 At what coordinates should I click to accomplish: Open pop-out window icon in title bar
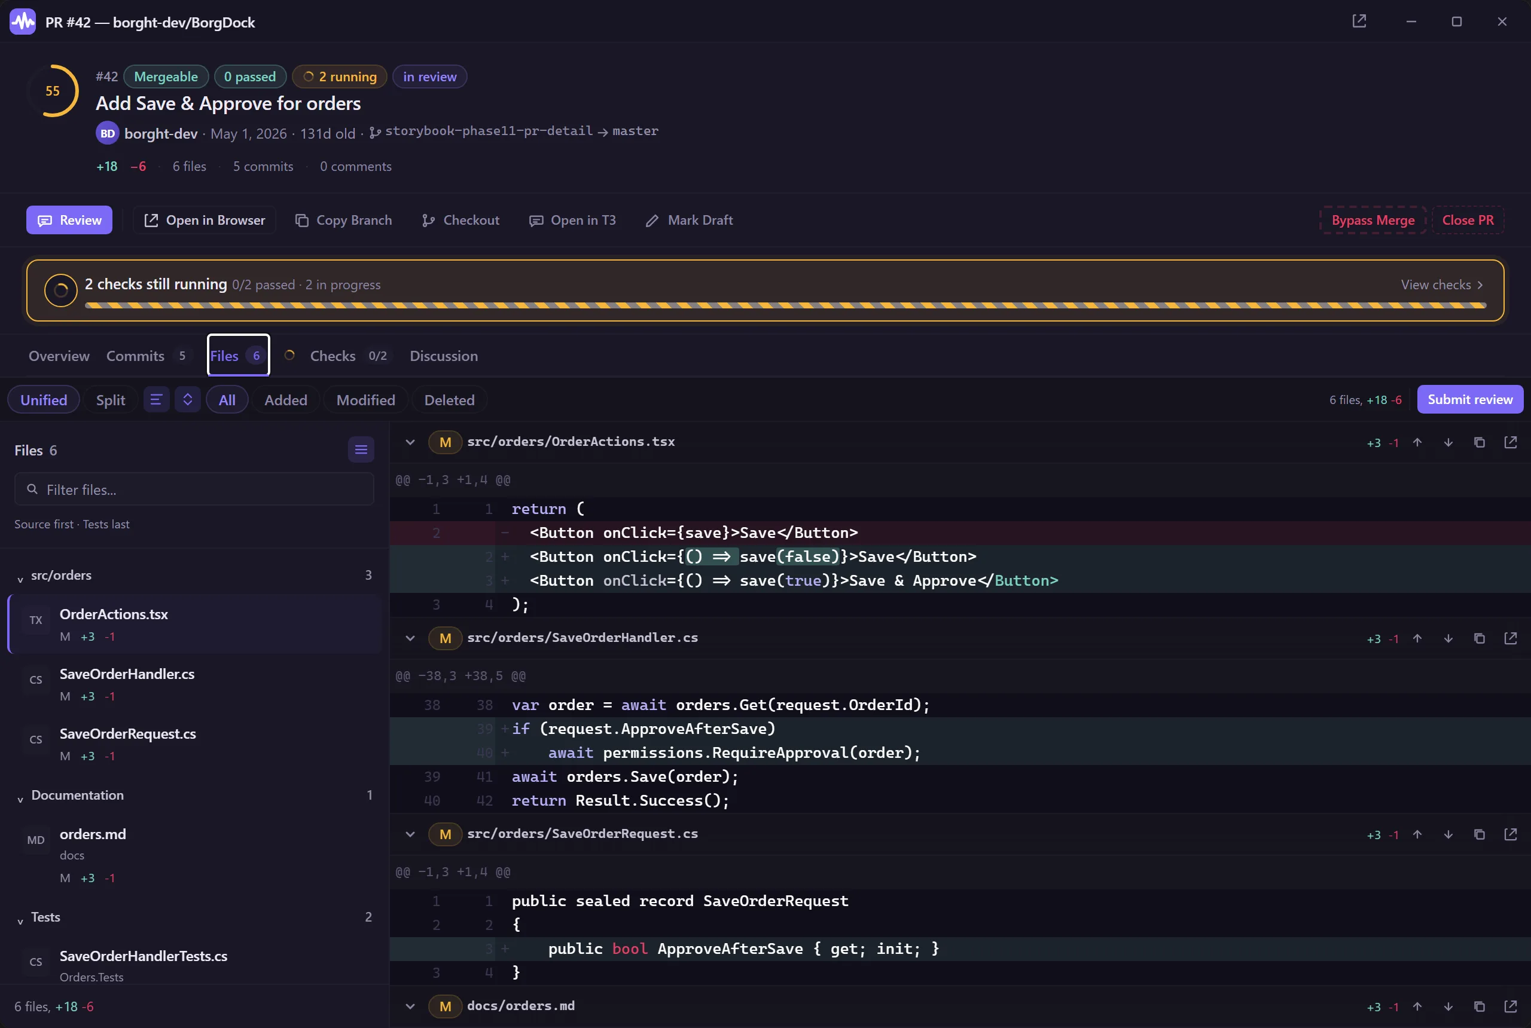(1359, 21)
